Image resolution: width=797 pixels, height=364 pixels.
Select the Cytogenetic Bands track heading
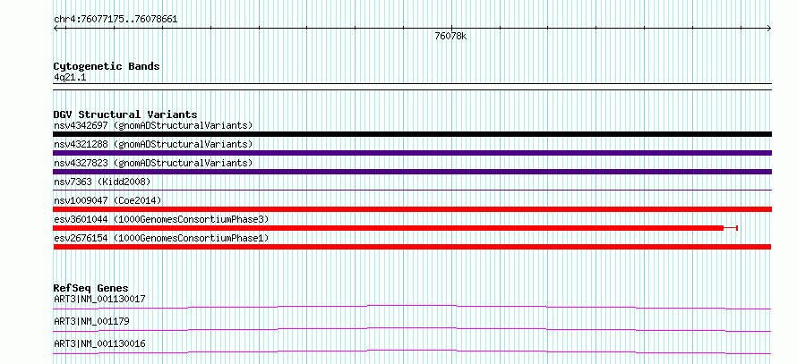[107, 66]
